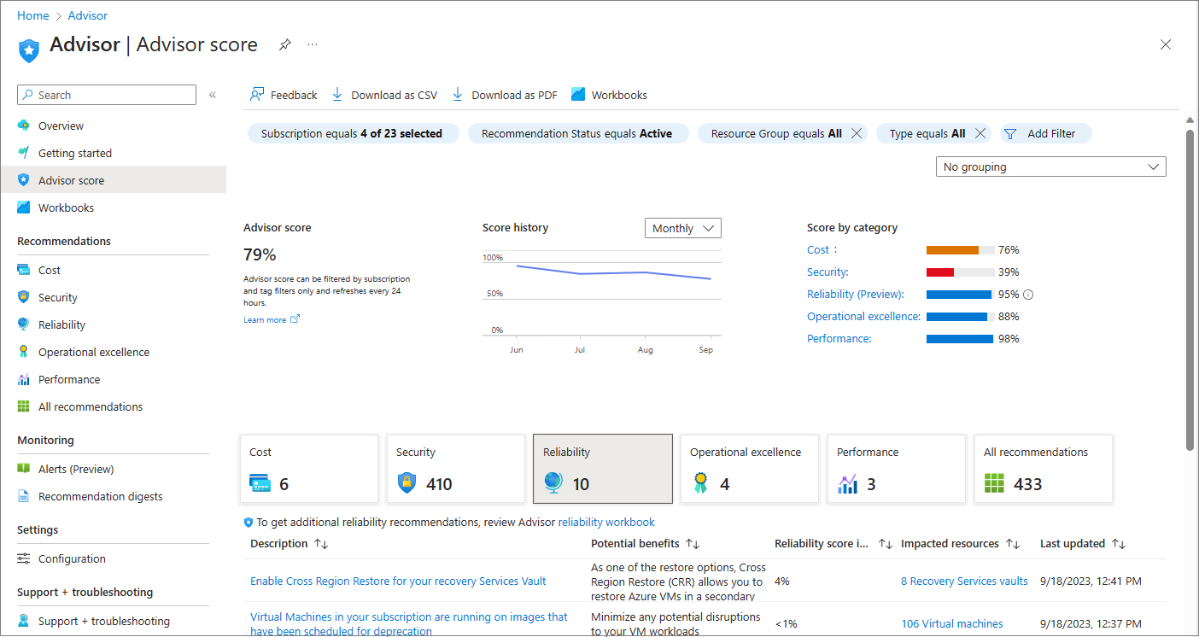Click the Reliability info circle icon
This screenshot has height=637, width=1199.
(x=1028, y=295)
